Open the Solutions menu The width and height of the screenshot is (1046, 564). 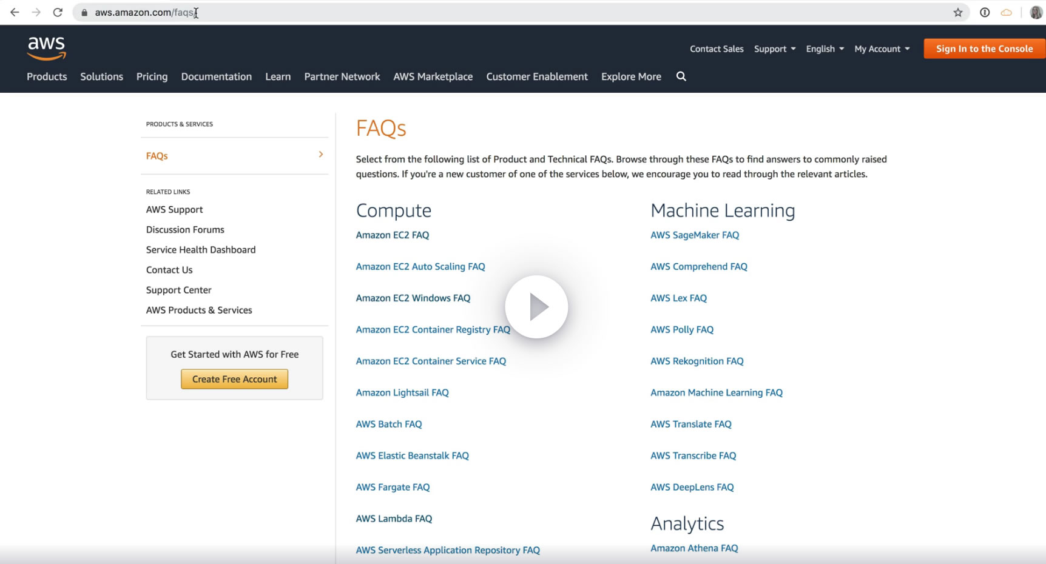(102, 76)
